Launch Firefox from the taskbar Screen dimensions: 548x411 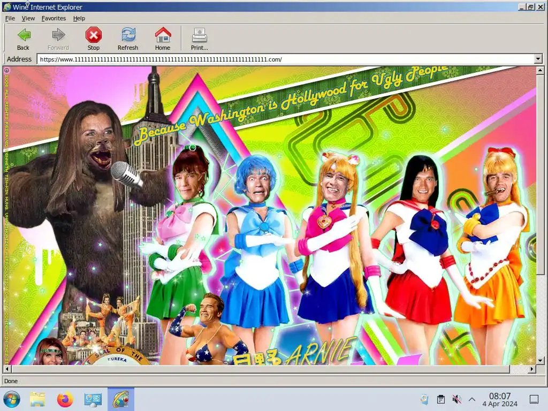(65, 399)
